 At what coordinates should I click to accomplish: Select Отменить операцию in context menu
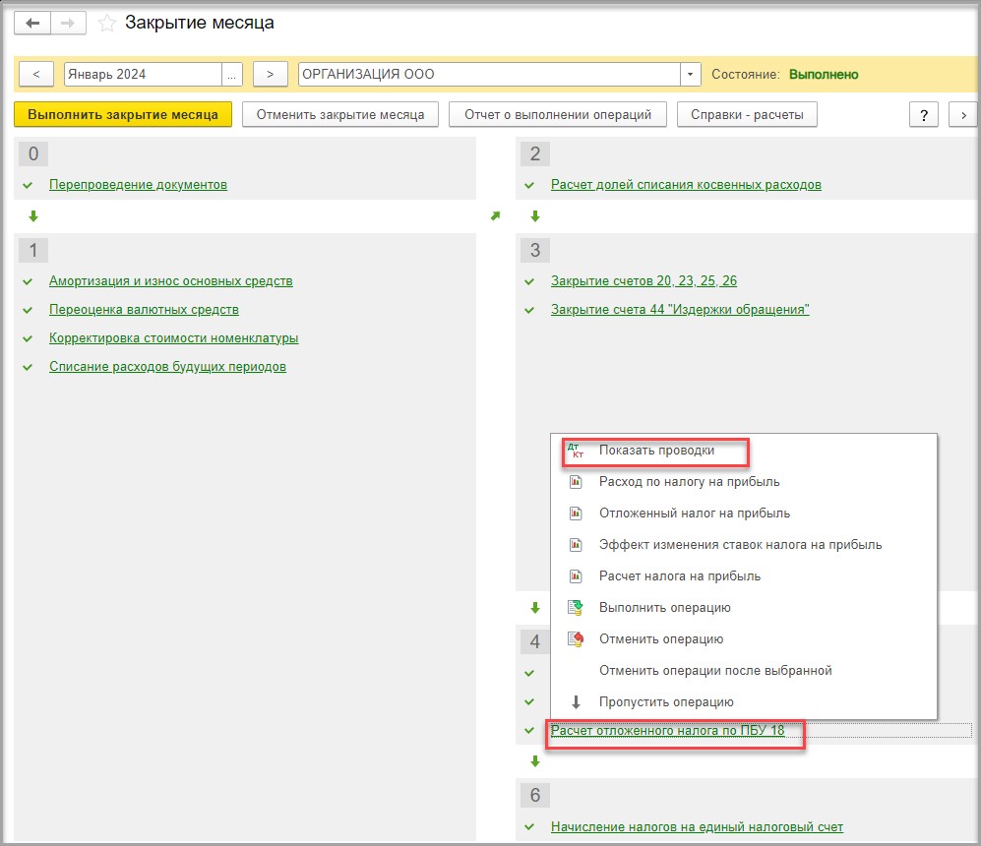[x=743, y=639]
